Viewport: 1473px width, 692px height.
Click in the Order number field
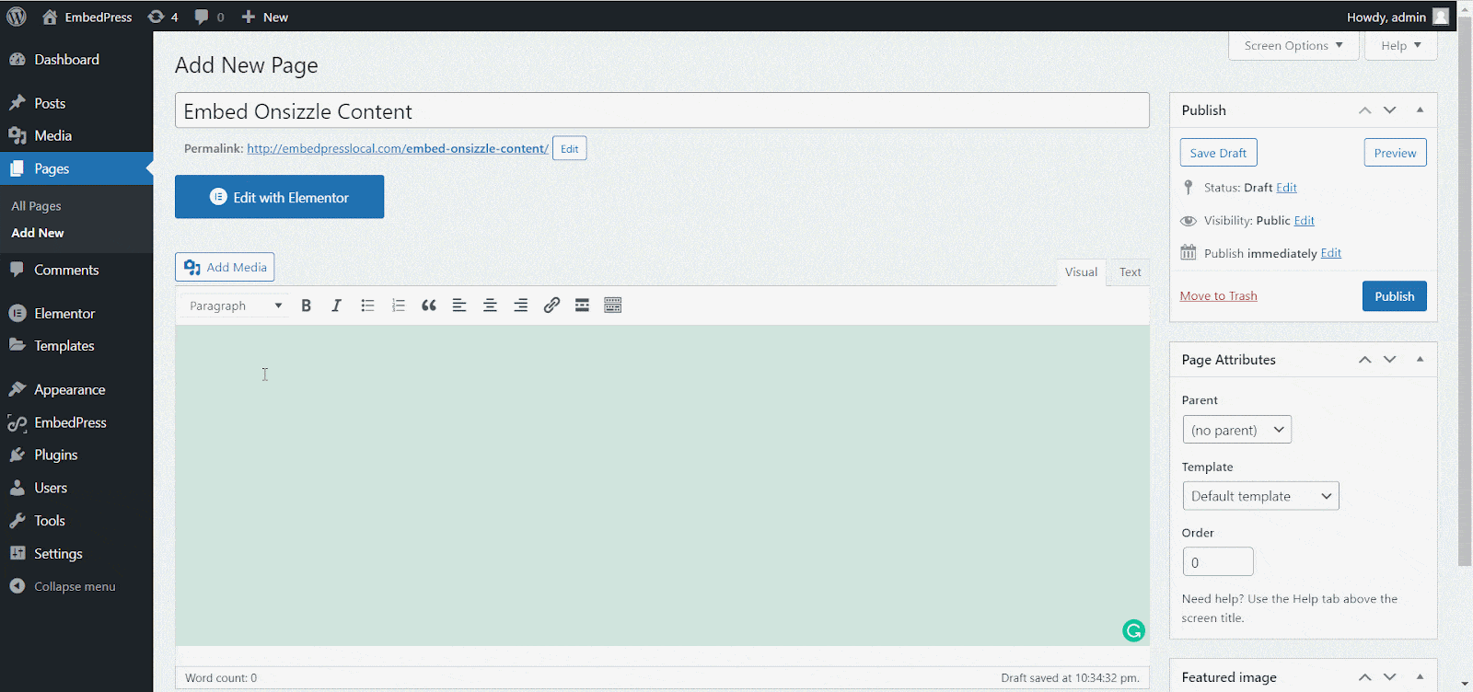(1218, 561)
